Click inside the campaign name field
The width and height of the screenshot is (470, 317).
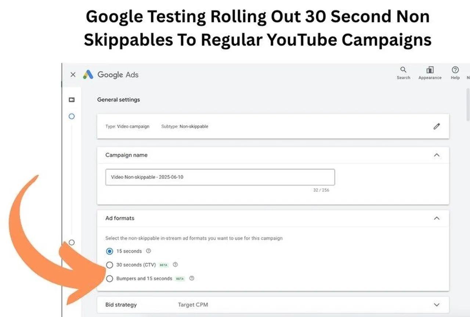point(220,177)
